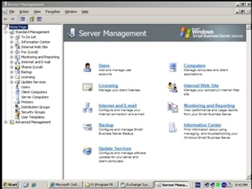Click the Internet and E-mail network icon
Viewport: 252px width, 189px height.
(88, 108)
